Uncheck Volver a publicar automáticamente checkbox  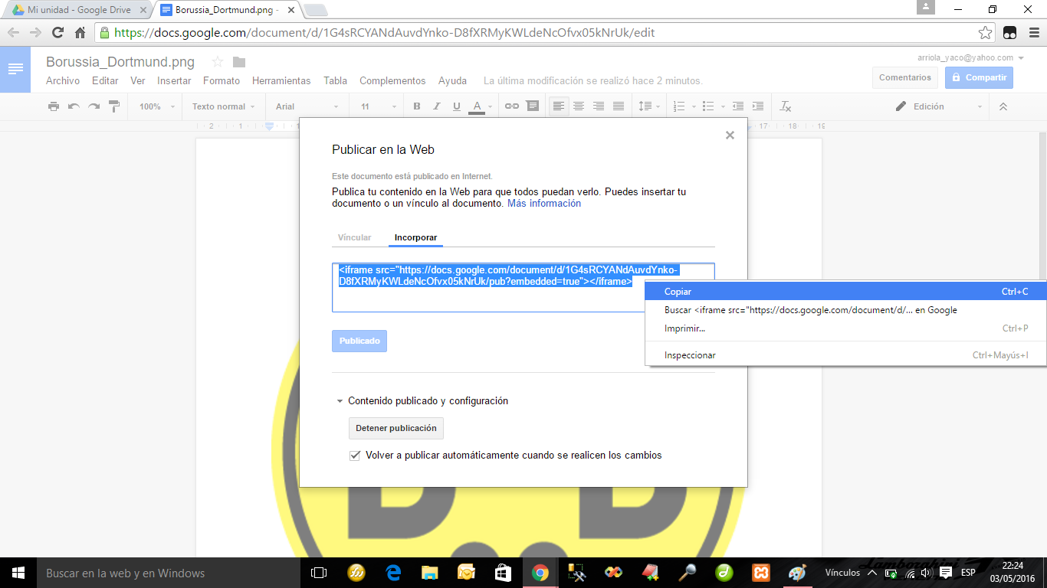pyautogui.click(x=355, y=456)
